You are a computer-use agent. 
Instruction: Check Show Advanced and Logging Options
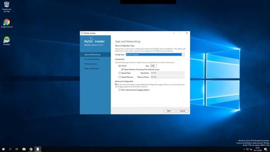click(x=119, y=90)
